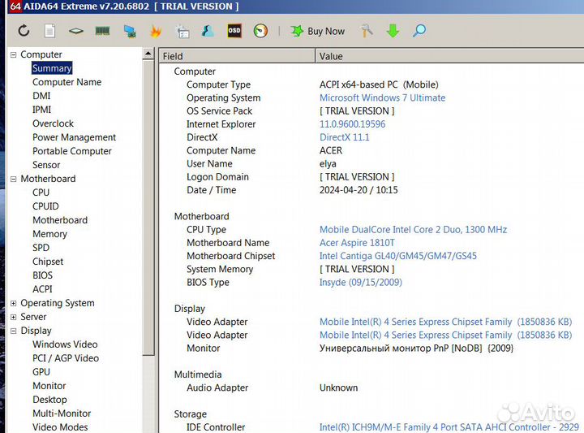Select CPU under Motherboard
The width and height of the screenshot is (584, 433).
(x=41, y=193)
